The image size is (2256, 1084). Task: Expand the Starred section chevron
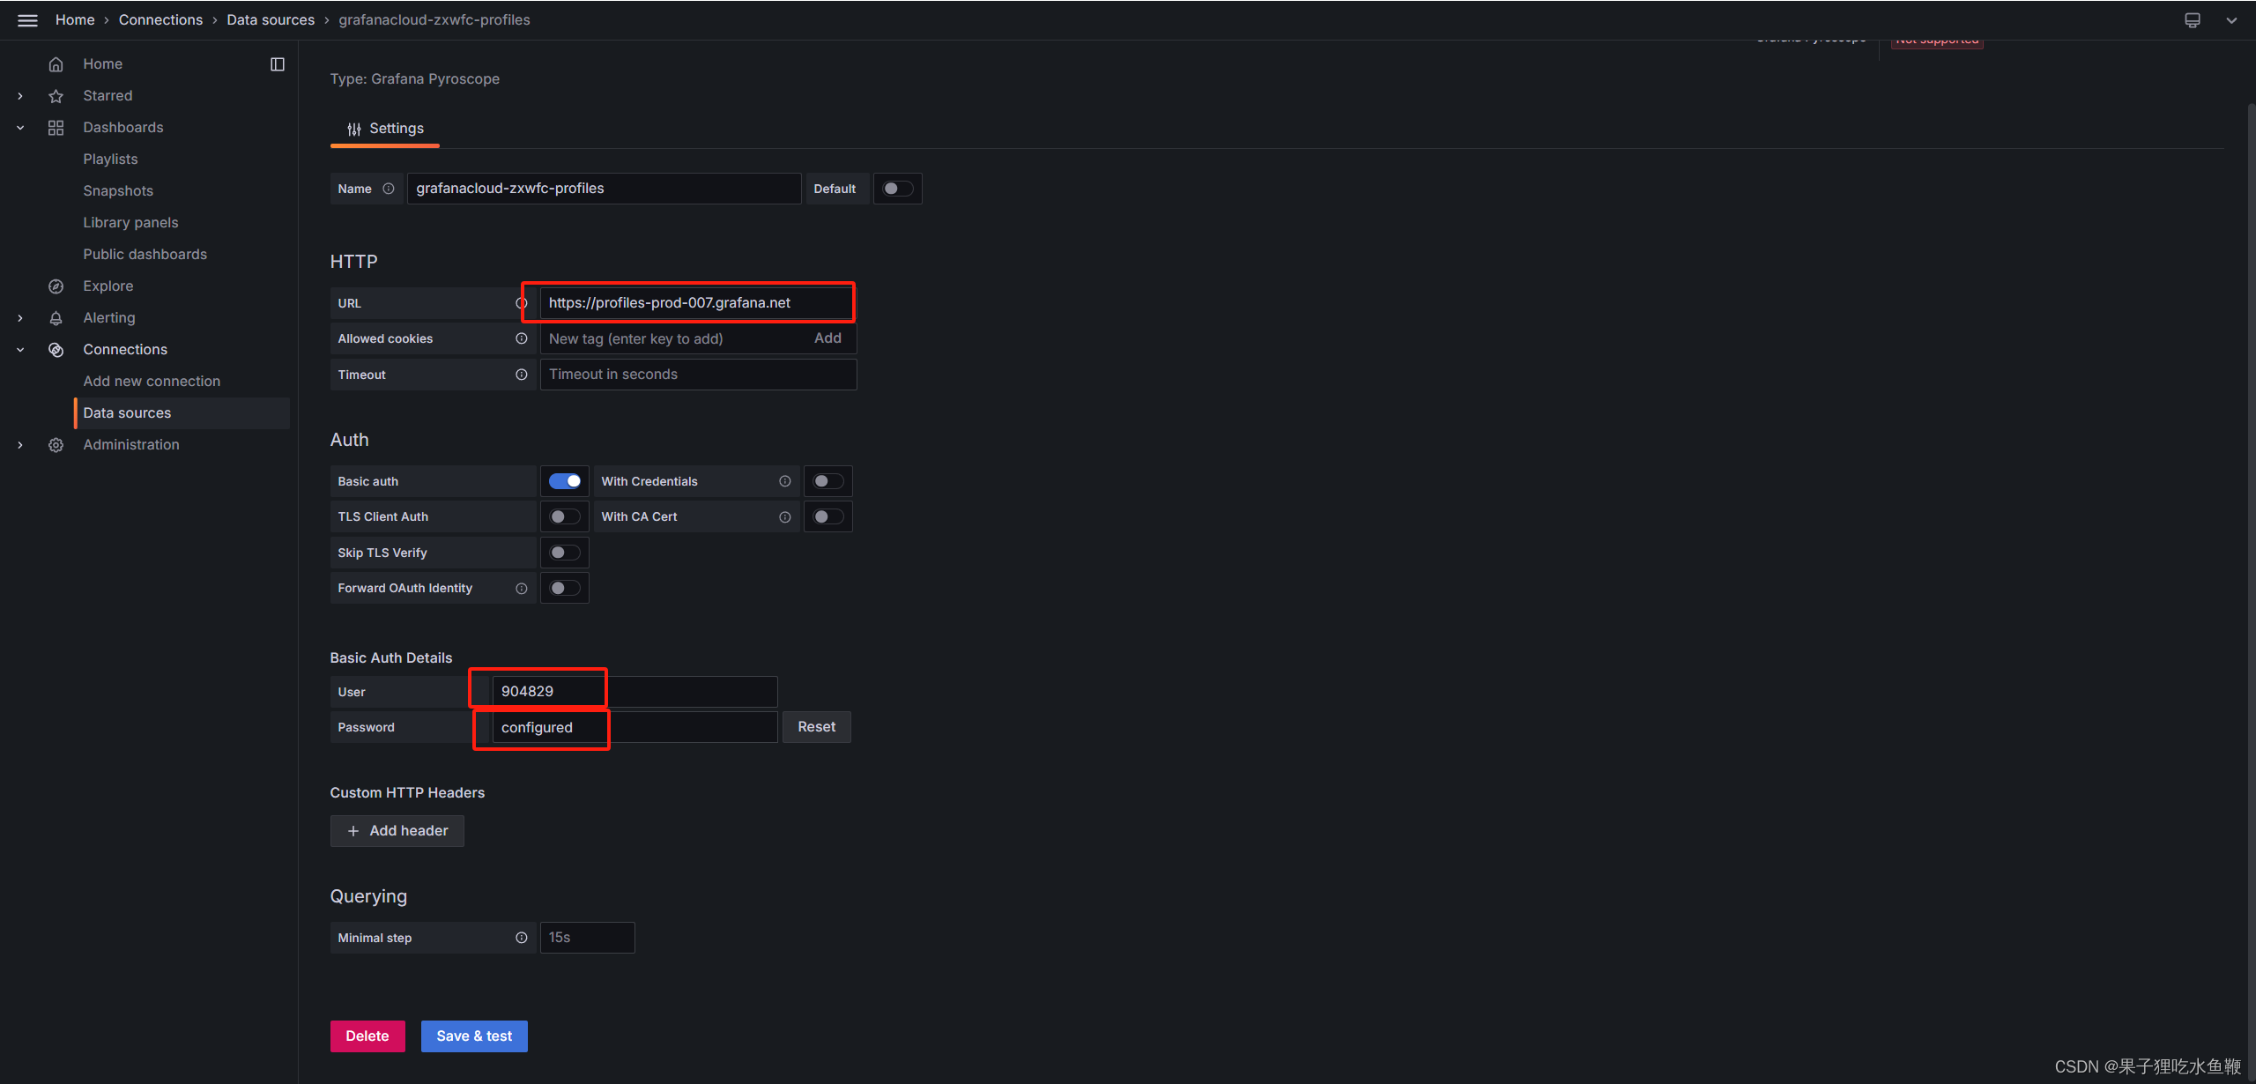(20, 96)
